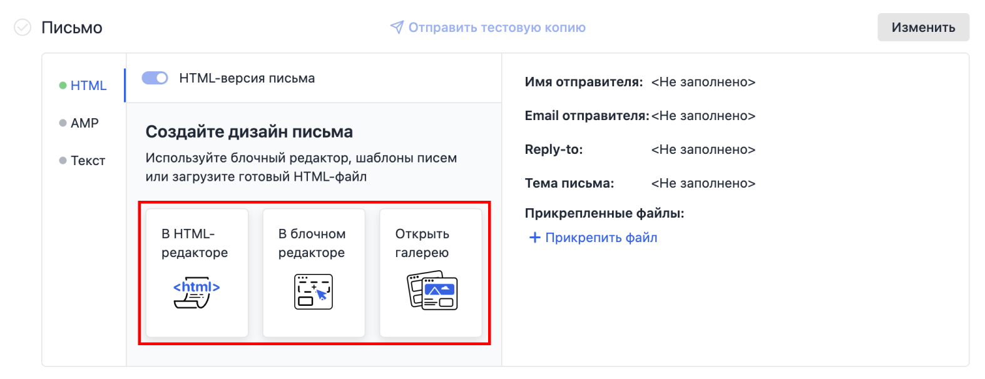Open the В HTML-редакторе card

point(197,273)
